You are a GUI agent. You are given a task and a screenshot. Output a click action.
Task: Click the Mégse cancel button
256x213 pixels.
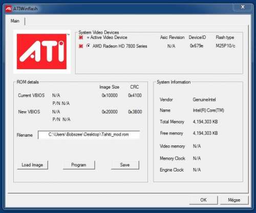tap(234, 200)
